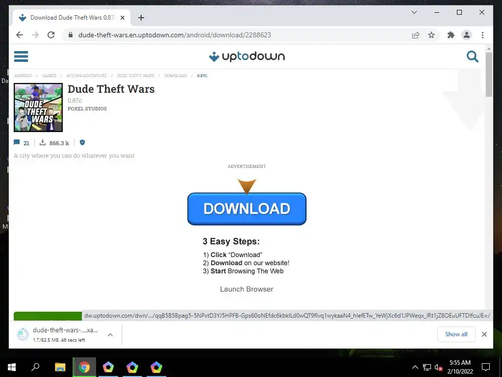Viewport: 502px width, 377px height.
Task: Click the share page icon in address bar
Action: tap(416, 35)
